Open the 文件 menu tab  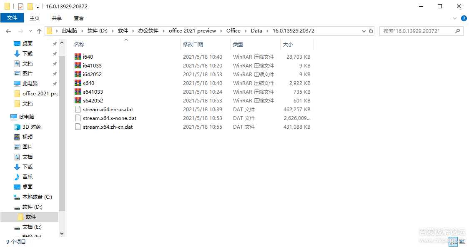click(12, 18)
